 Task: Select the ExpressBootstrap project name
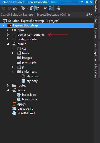click(25, 25)
